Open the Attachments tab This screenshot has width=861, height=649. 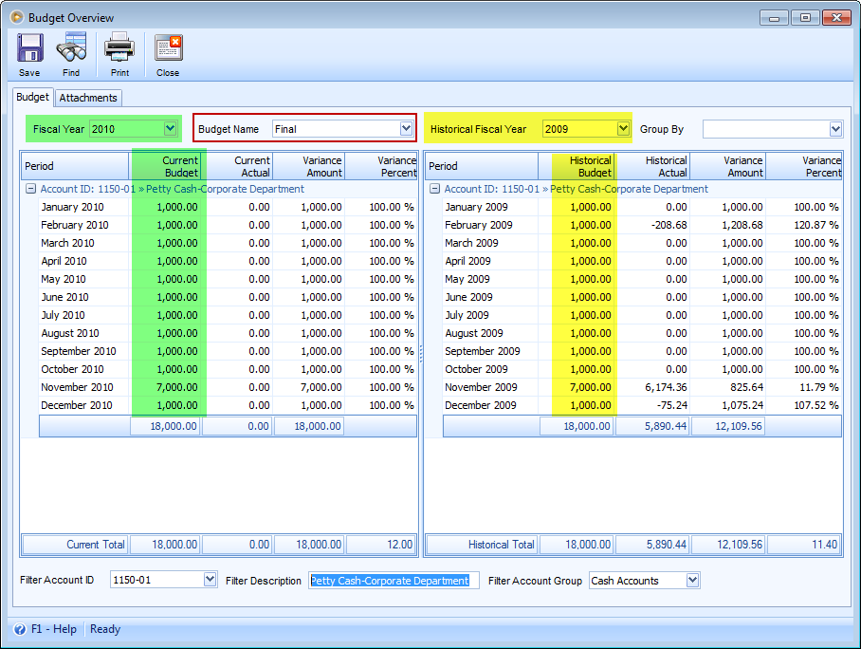pyautogui.click(x=88, y=98)
